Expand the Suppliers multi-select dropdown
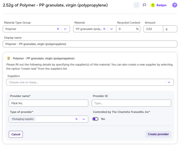The image size is (181, 148). tap(169, 82)
